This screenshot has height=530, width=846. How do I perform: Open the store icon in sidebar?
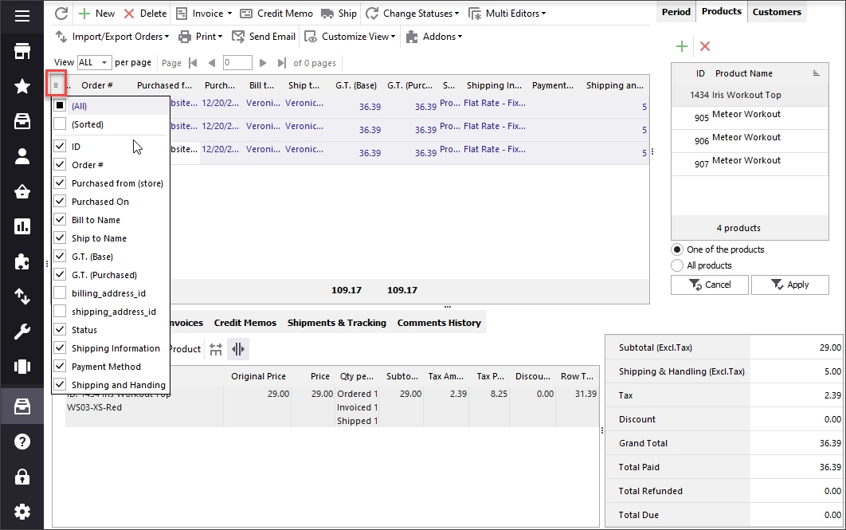(22, 51)
